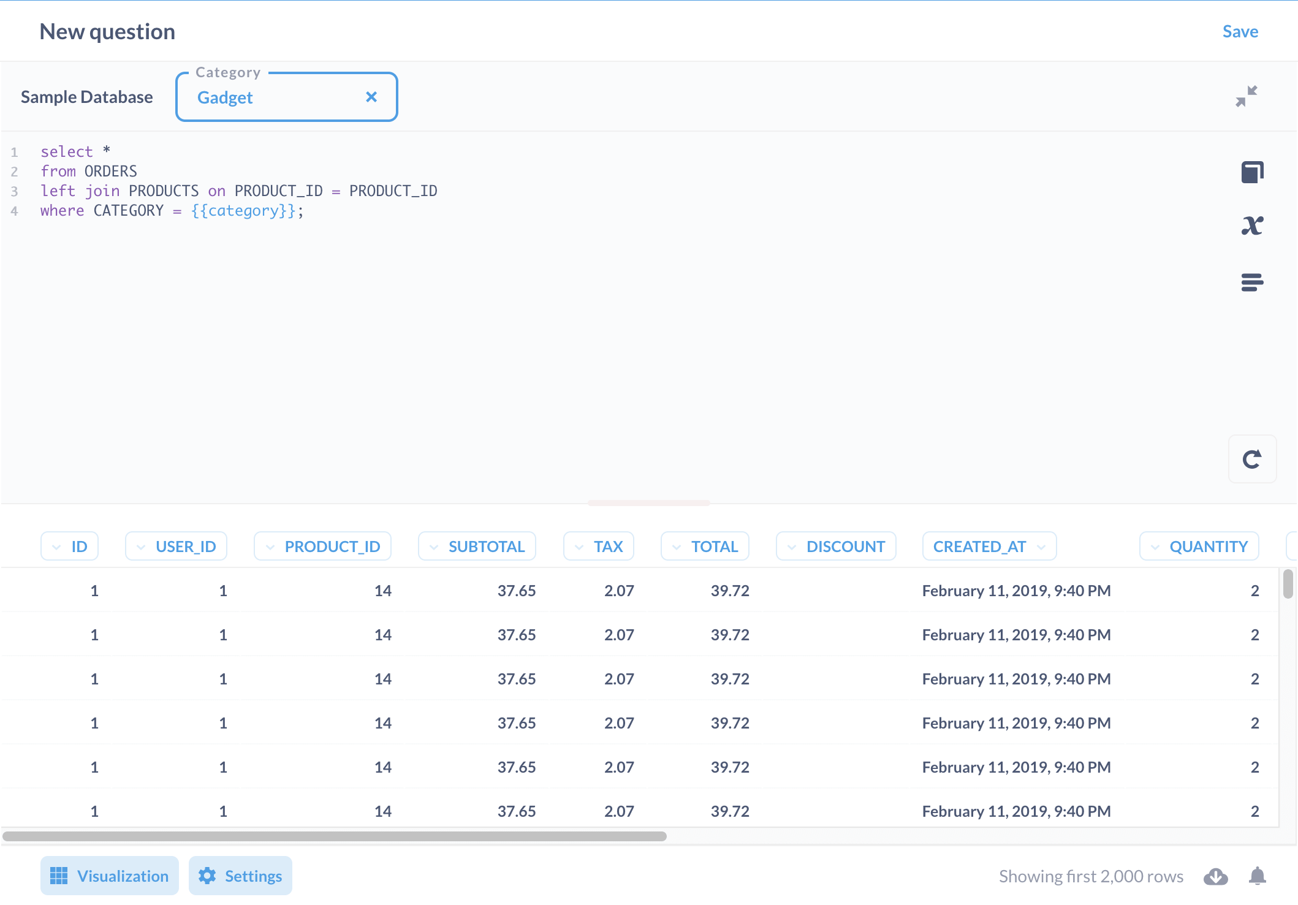This screenshot has width=1298, height=905.
Task: Click the editor resize handle above the results
Action: 648,503
